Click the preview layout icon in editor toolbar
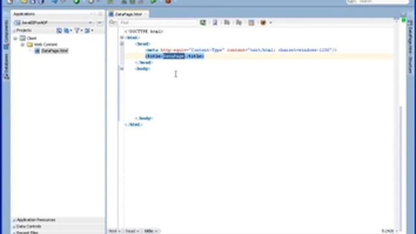This screenshot has height=234, width=416. (252, 23)
